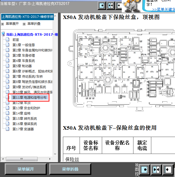This screenshot has width=175, height=177.
Task: Click the bottom left-arrow view control icon
Action: tap(168, 169)
